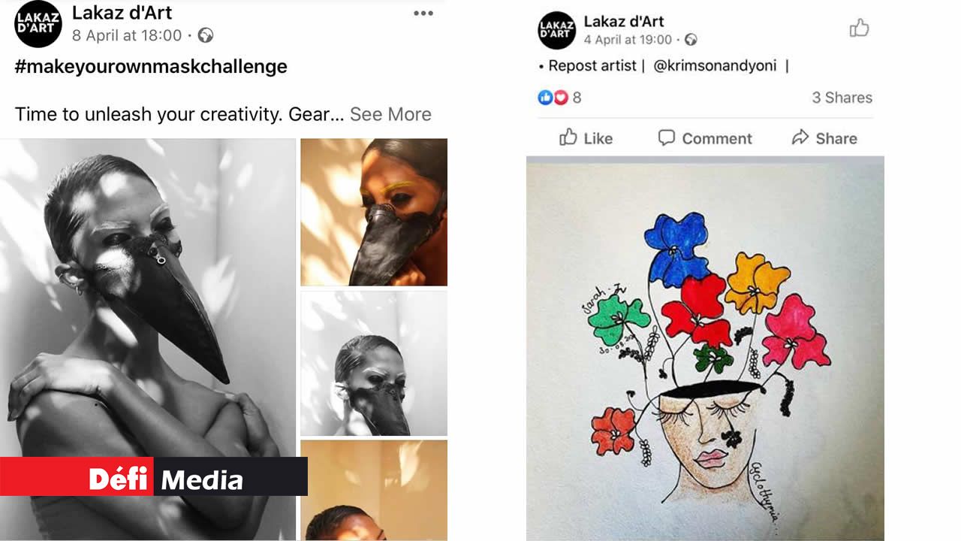
Task: Click the thumbs-up icon beside page name
Action: pyautogui.click(x=859, y=29)
